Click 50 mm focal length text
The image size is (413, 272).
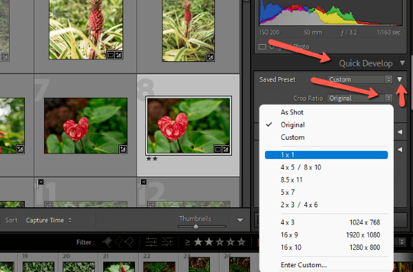pos(313,32)
